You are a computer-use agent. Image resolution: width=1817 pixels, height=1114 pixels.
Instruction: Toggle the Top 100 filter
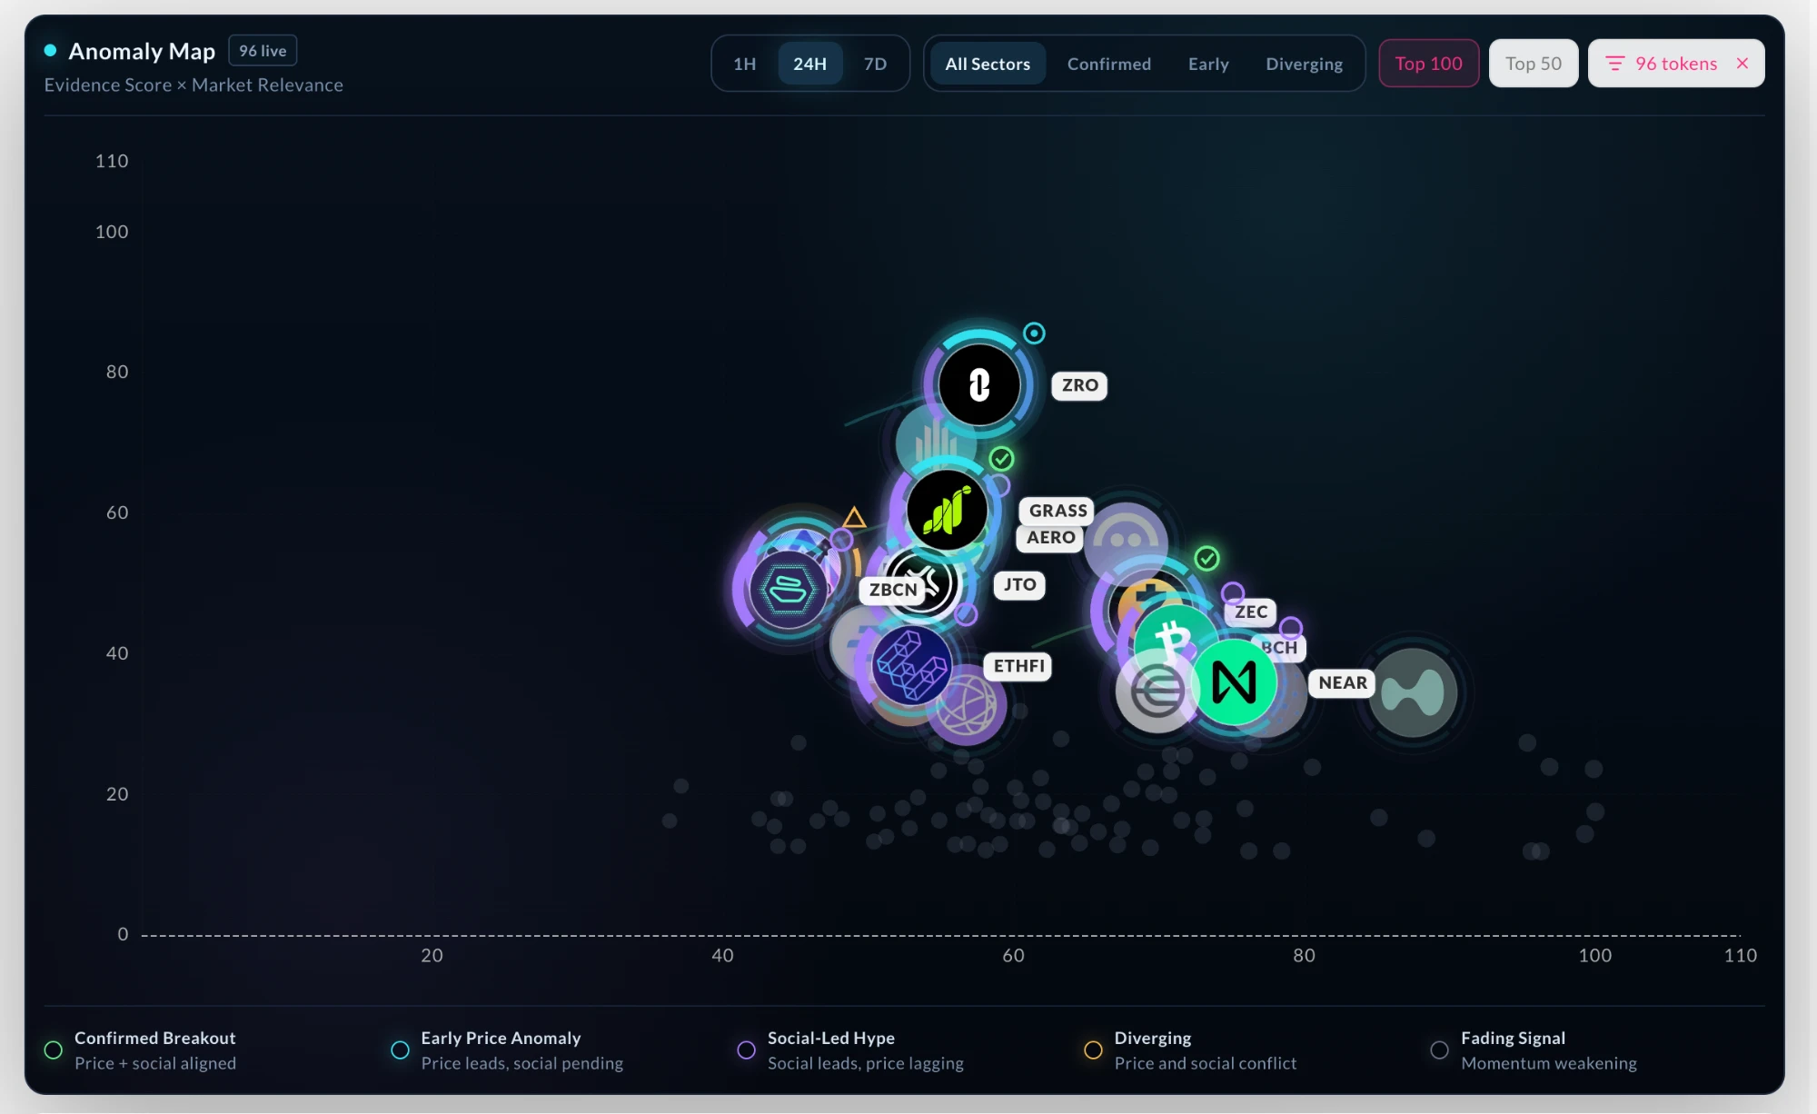[x=1428, y=63]
